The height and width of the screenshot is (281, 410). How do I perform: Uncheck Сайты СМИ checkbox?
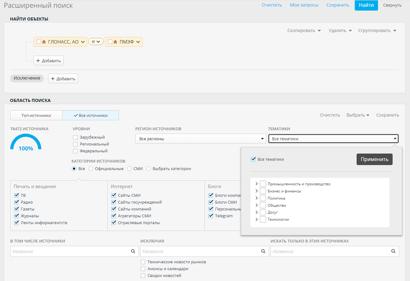click(114, 195)
